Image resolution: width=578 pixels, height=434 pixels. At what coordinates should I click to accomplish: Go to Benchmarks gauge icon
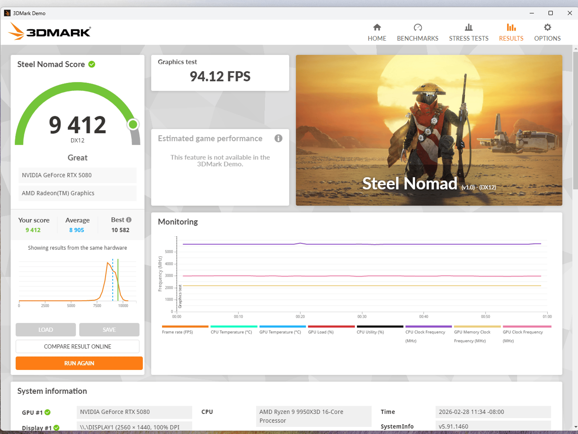(x=417, y=27)
